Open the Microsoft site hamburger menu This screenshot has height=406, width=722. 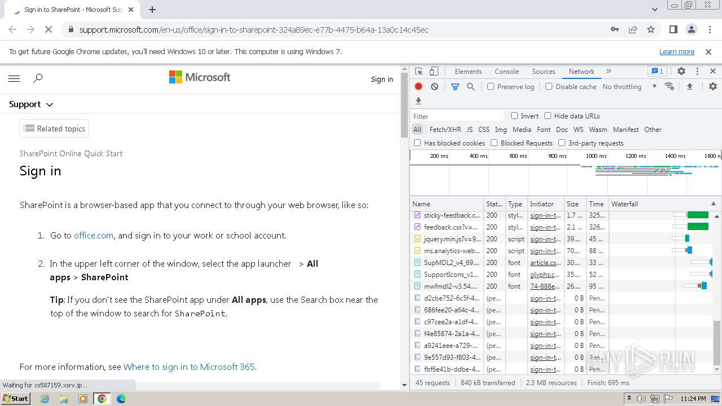click(x=14, y=79)
